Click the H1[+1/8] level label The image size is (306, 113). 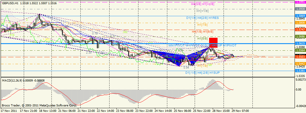[x=202, y=11]
